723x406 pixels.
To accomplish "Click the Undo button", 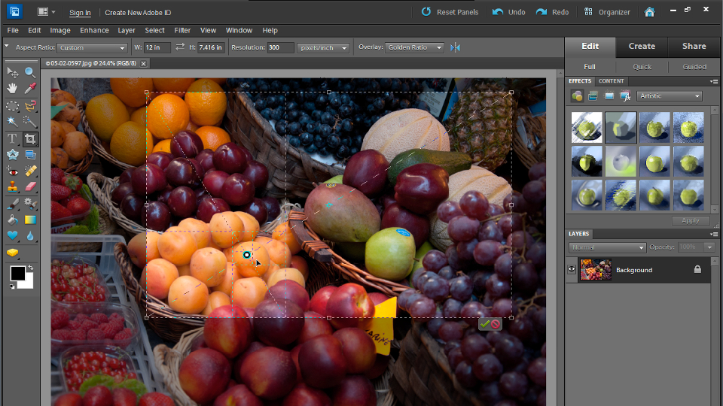I will point(508,12).
